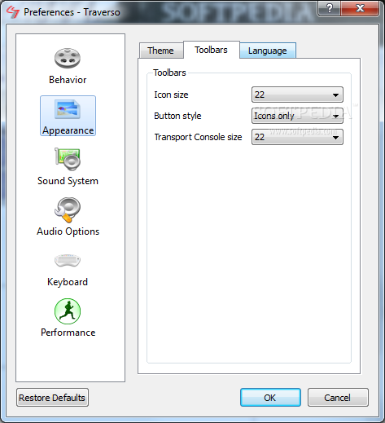Click the Audio Options label
Image resolution: width=385 pixels, height=423 pixels.
pyautogui.click(x=68, y=231)
